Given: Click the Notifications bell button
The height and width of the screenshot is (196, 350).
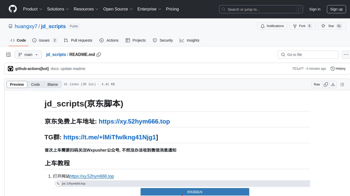Looking at the screenshot, I should (x=272, y=26).
